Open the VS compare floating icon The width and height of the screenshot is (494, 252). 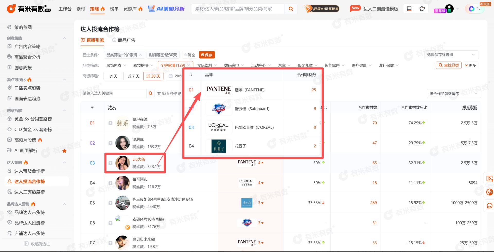pyautogui.click(x=489, y=192)
